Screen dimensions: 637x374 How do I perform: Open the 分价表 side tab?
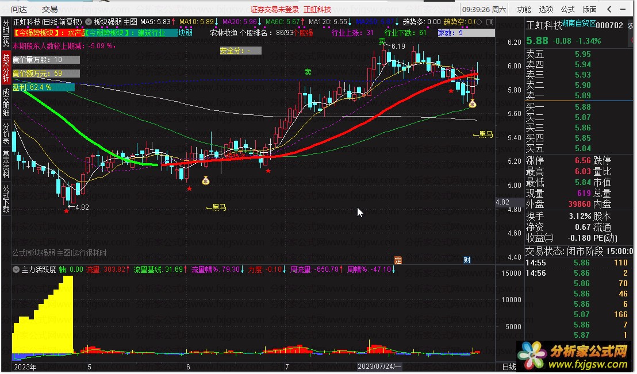tap(6, 133)
